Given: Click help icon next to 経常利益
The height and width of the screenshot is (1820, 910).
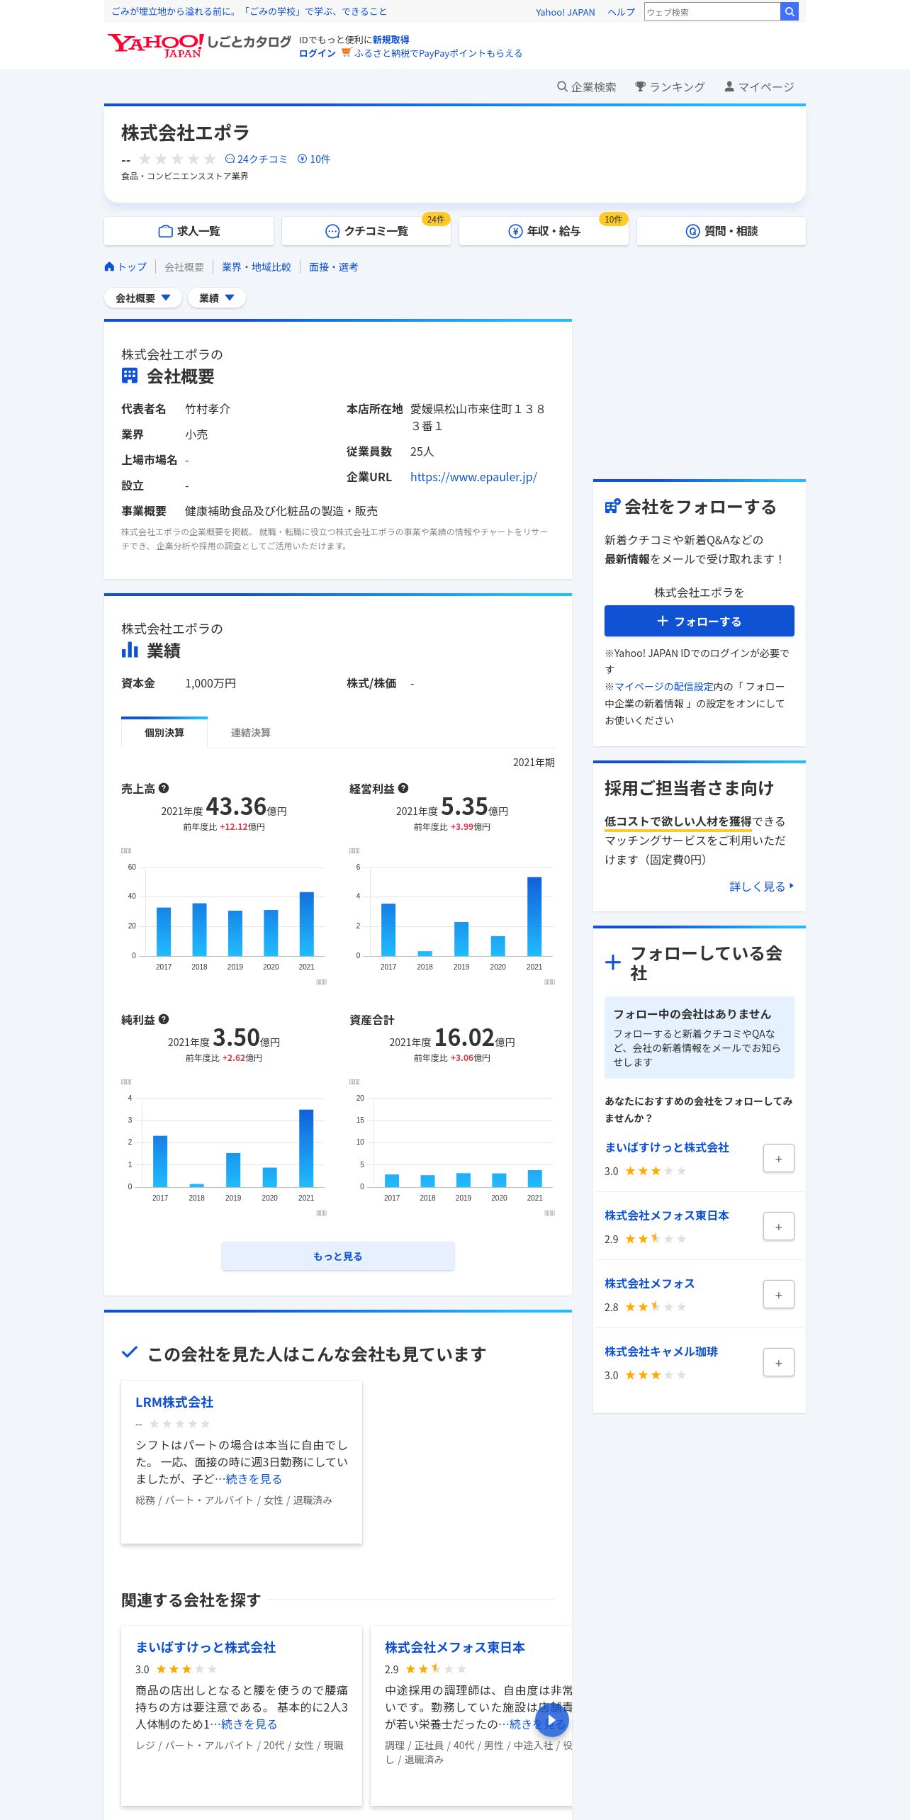Looking at the screenshot, I should 403,788.
